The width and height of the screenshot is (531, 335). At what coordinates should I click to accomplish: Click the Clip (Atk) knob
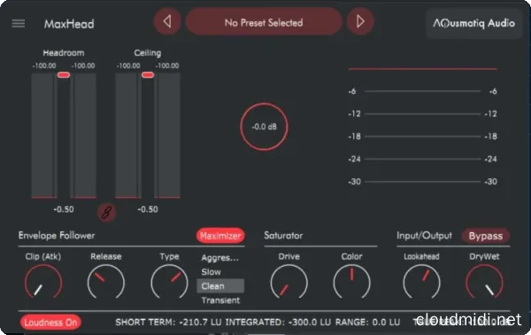pos(43,282)
